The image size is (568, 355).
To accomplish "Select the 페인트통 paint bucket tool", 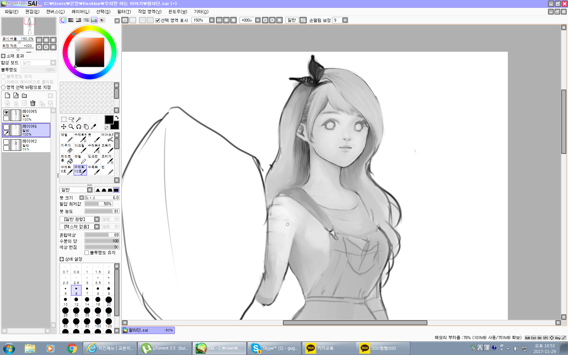I will [67, 159].
